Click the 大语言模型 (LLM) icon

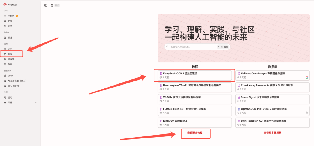coord(5,81)
